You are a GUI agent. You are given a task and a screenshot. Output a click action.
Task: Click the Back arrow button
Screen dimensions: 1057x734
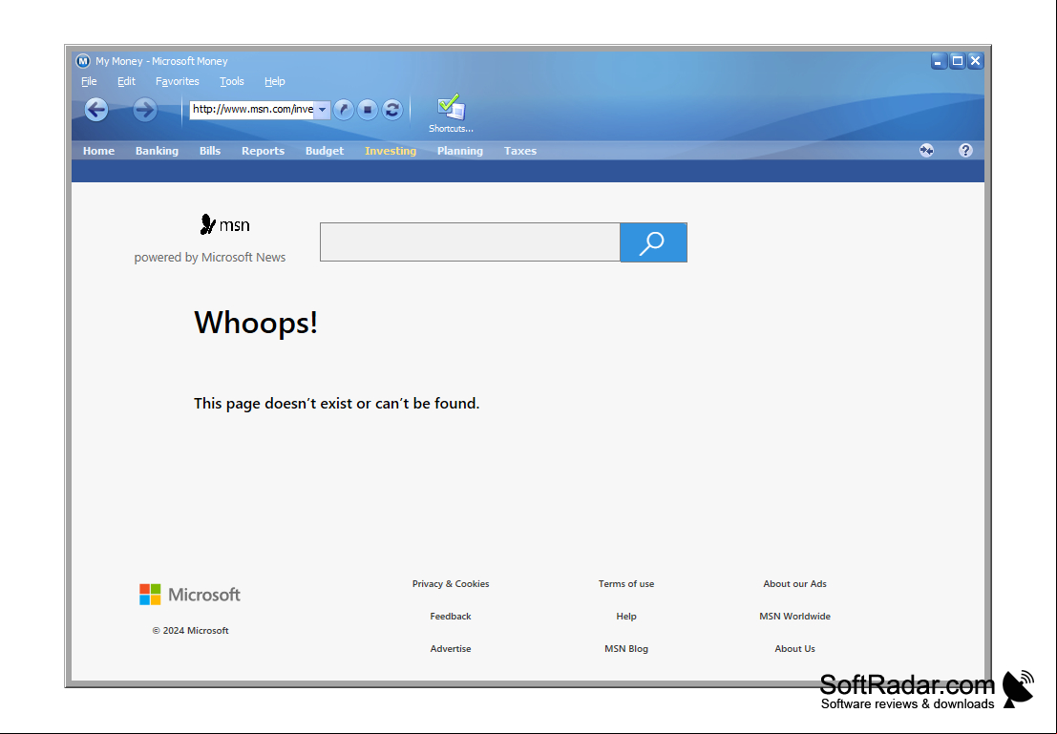click(x=96, y=109)
